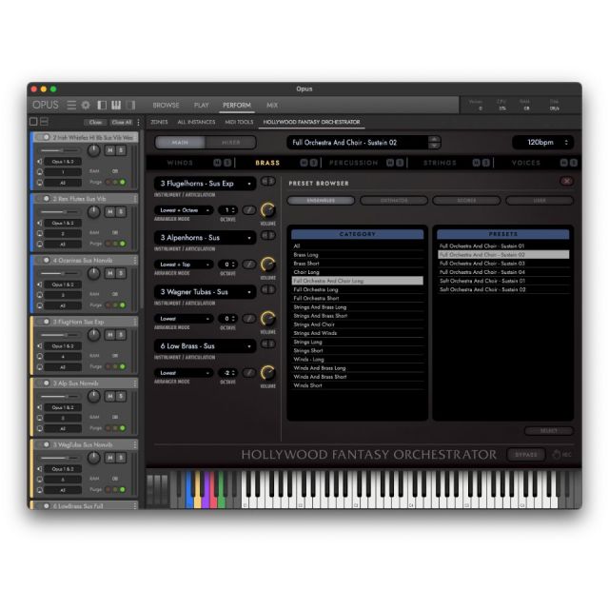The width and height of the screenshot is (609, 609).
Task: Open the Opus settings gear
Action: click(86, 105)
